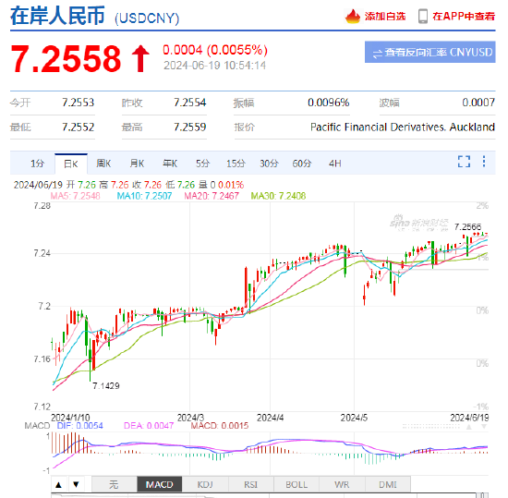508x498 pixels.
Task: Switch to the KDJ indicator
Action: pos(205,485)
